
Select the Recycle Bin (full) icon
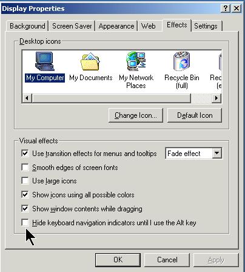coord(182,70)
